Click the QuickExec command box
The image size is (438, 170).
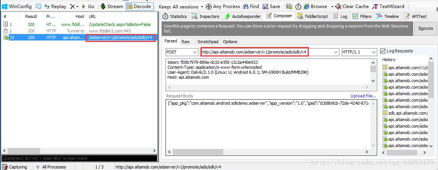(79, 158)
